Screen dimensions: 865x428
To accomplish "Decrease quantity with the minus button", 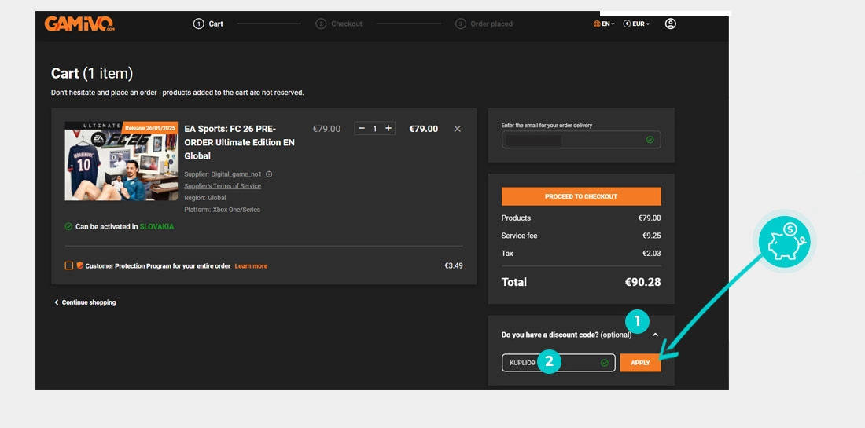I will click(x=362, y=129).
